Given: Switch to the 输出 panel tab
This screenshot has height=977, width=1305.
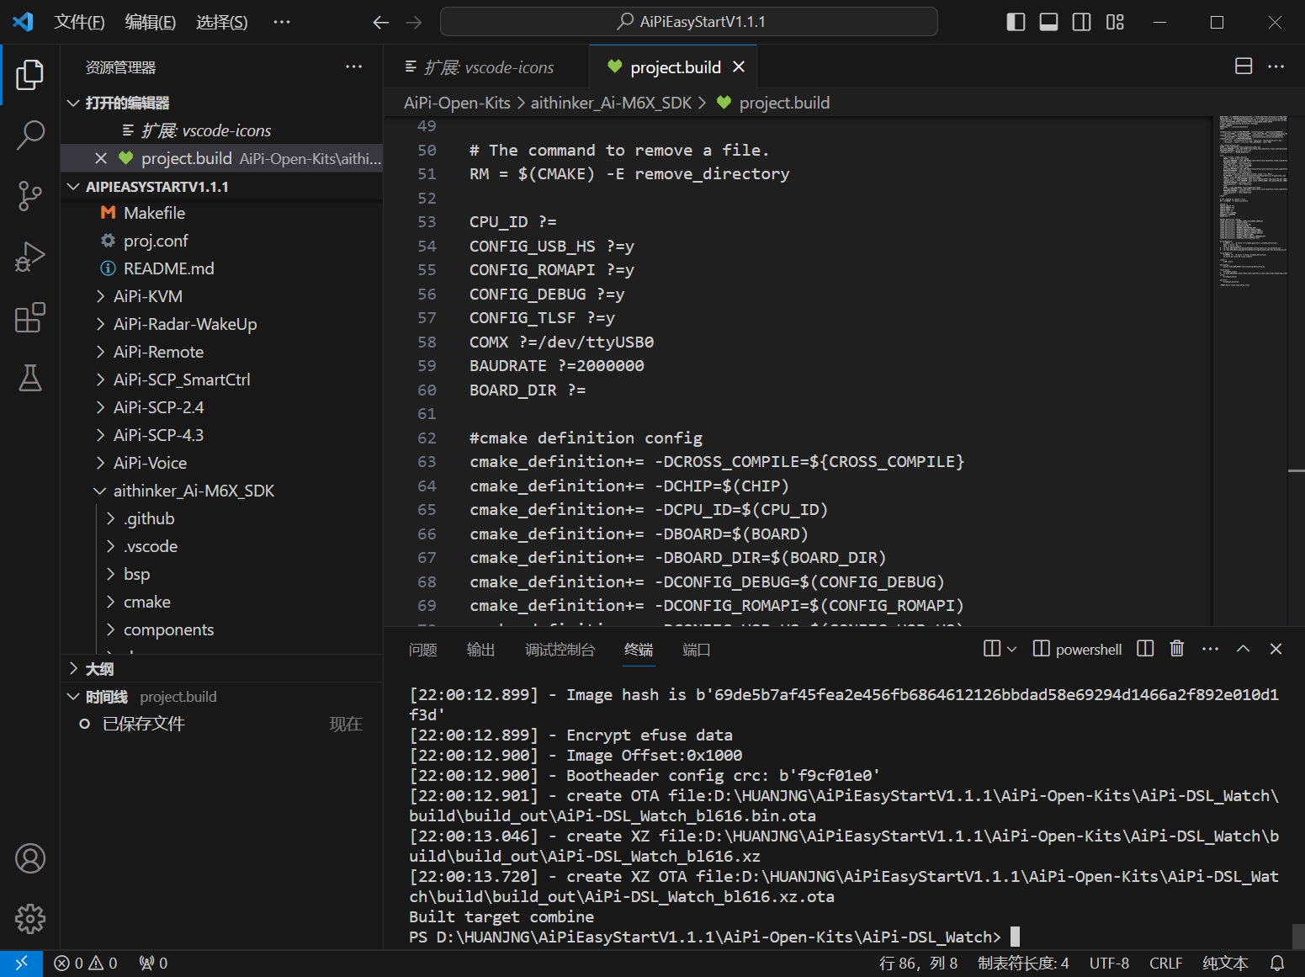Looking at the screenshot, I should (481, 650).
